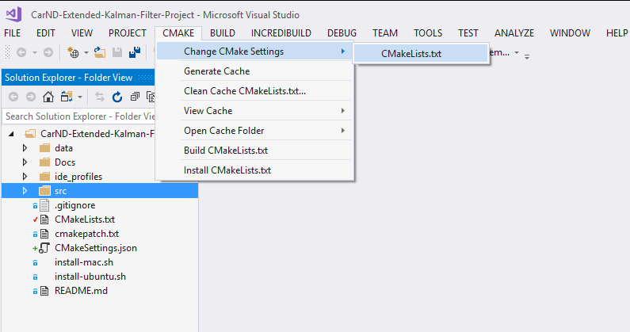Click the Save single-disk icon
Viewport: 630px width, 332px height.
coord(117,52)
